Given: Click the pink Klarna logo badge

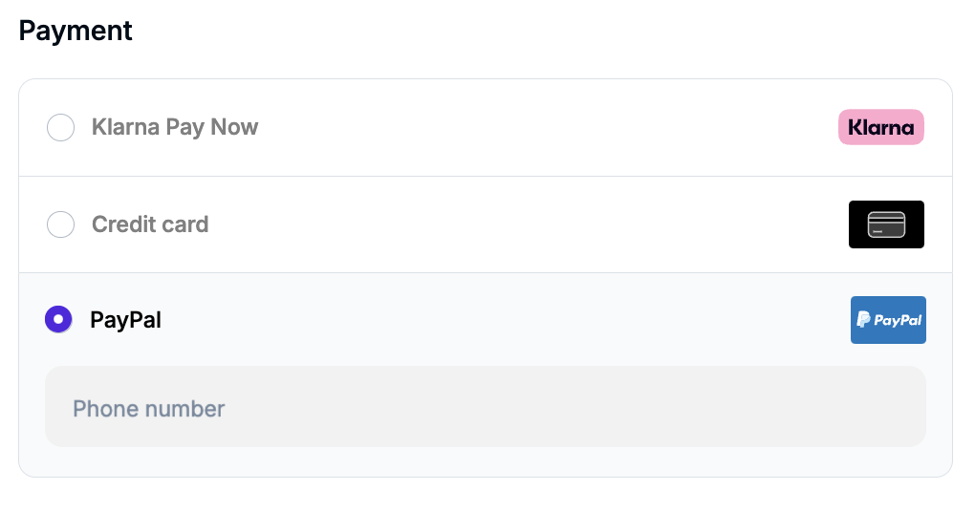Looking at the screenshot, I should coord(881,127).
